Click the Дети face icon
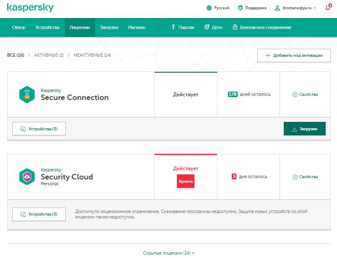 [x=207, y=27]
